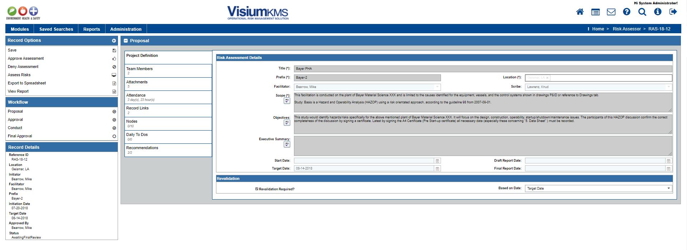Click the Environment Health & Safety logo

[x=23, y=13]
